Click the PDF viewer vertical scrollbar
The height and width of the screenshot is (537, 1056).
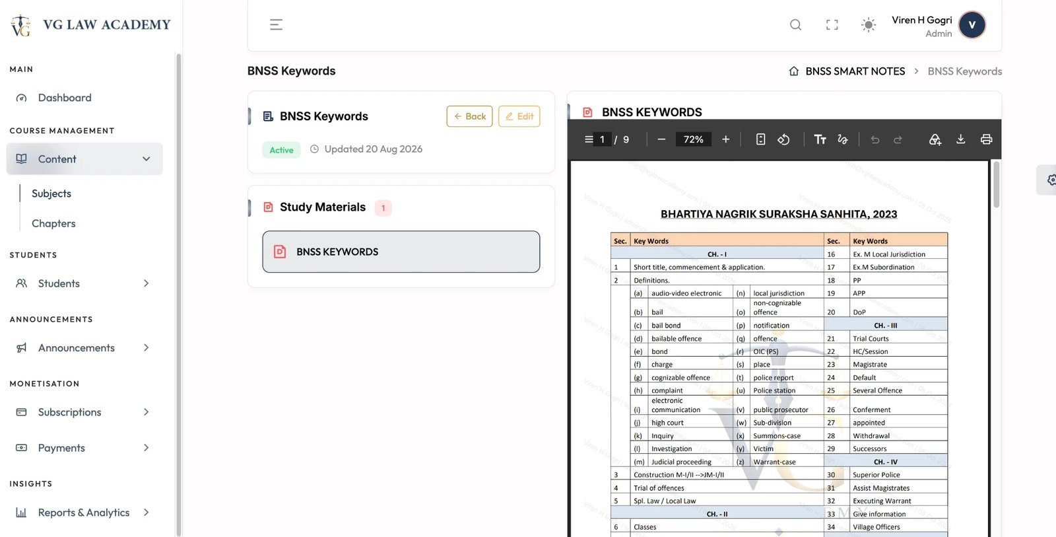(x=996, y=185)
